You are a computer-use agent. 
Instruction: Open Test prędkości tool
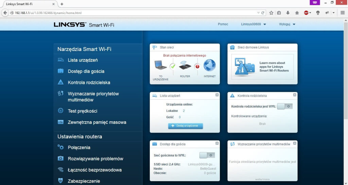click(82, 111)
